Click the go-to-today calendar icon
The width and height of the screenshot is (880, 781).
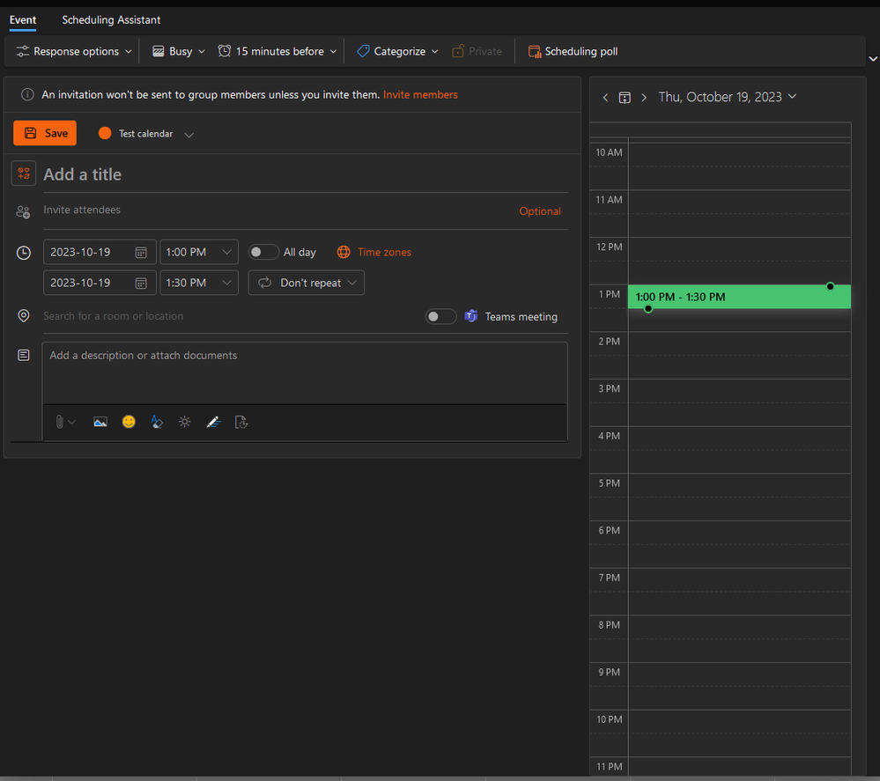tap(625, 98)
